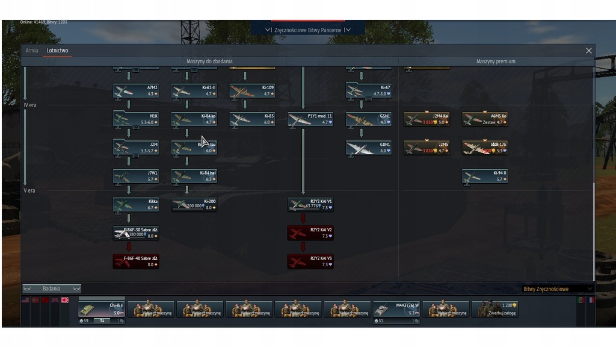Screen dimensions: 616x347
Task: Open the Bitwy Zręcznościowe dropdown
Action: click(x=557, y=289)
